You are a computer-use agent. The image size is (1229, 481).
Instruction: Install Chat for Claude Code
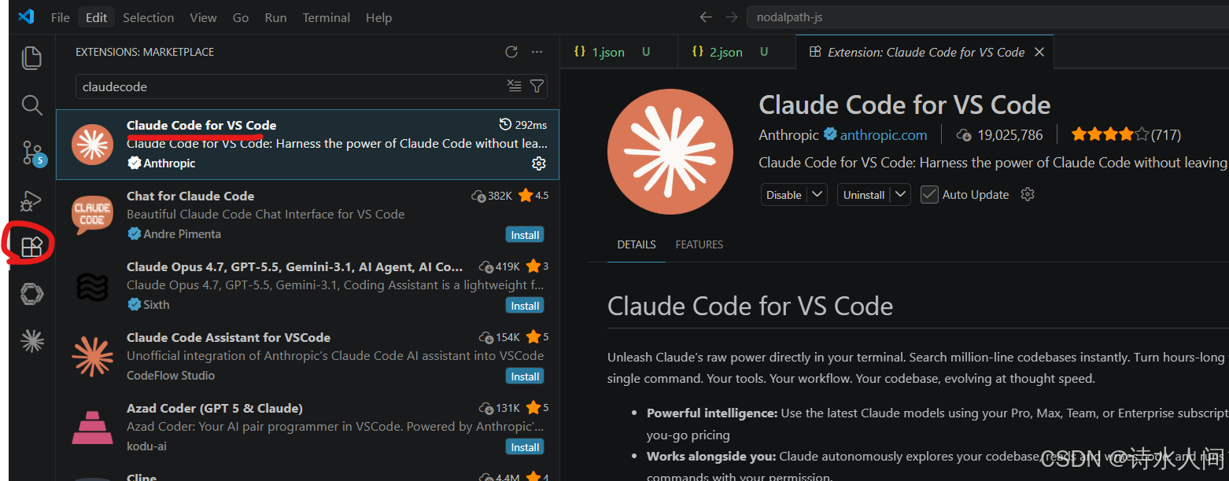point(525,235)
